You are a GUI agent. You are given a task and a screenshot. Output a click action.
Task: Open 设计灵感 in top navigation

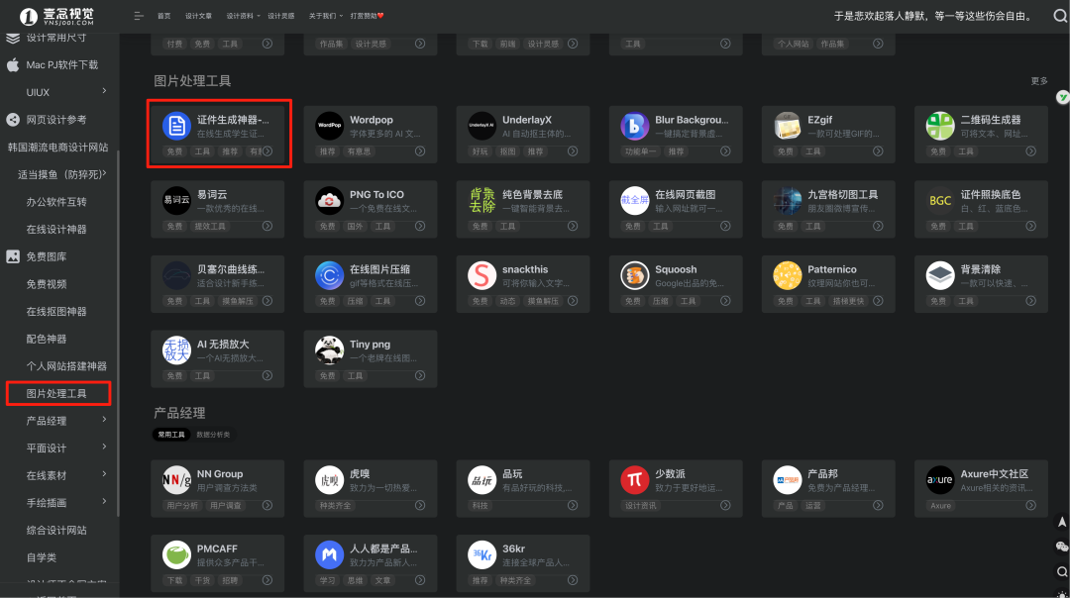click(x=281, y=16)
